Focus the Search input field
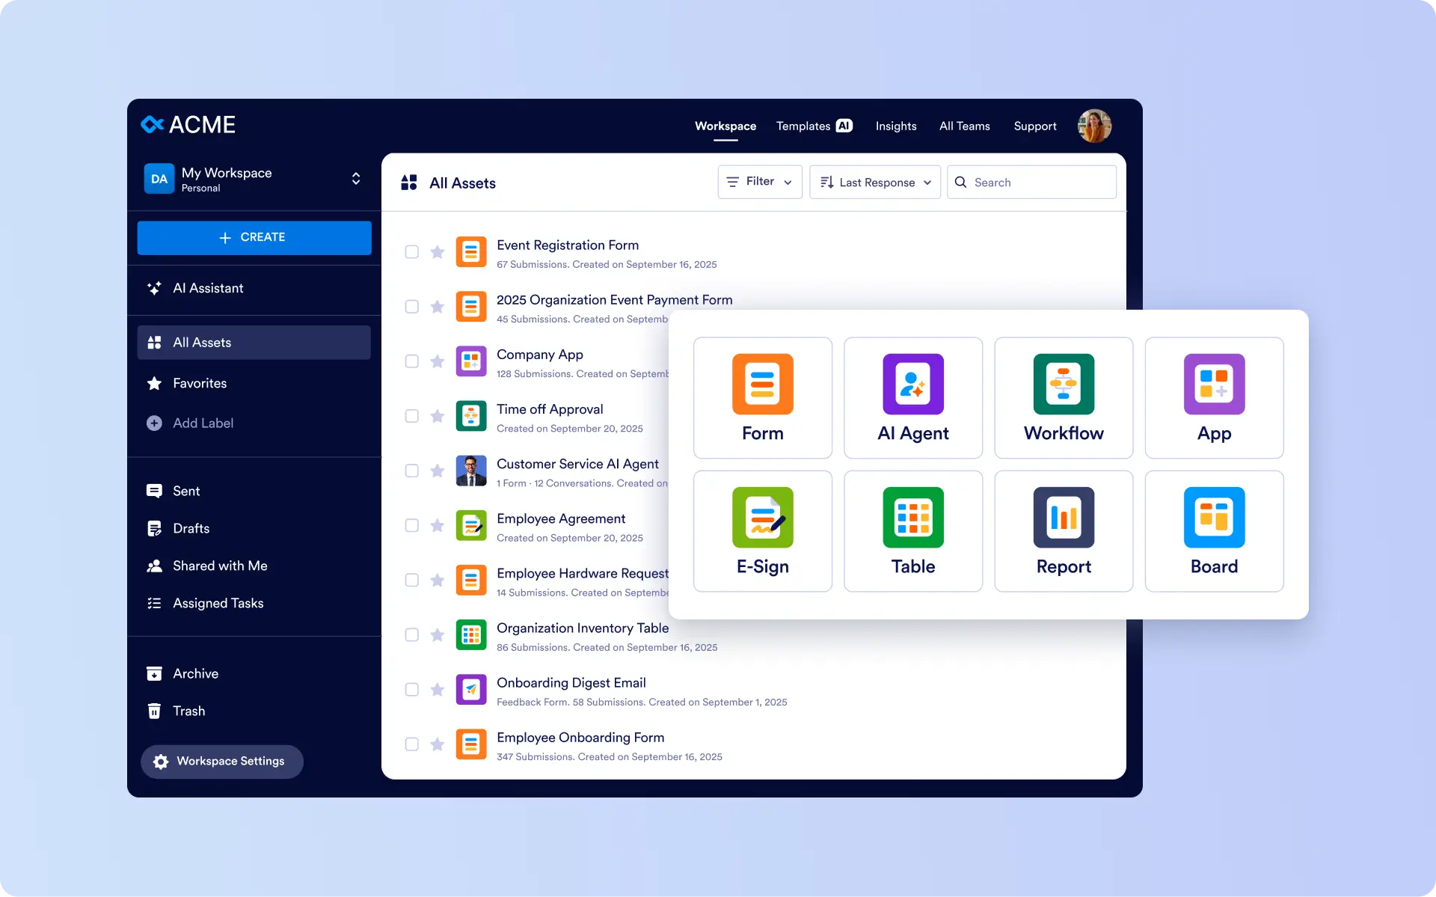Image resolution: width=1436 pixels, height=897 pixels. pos(1031,182)
